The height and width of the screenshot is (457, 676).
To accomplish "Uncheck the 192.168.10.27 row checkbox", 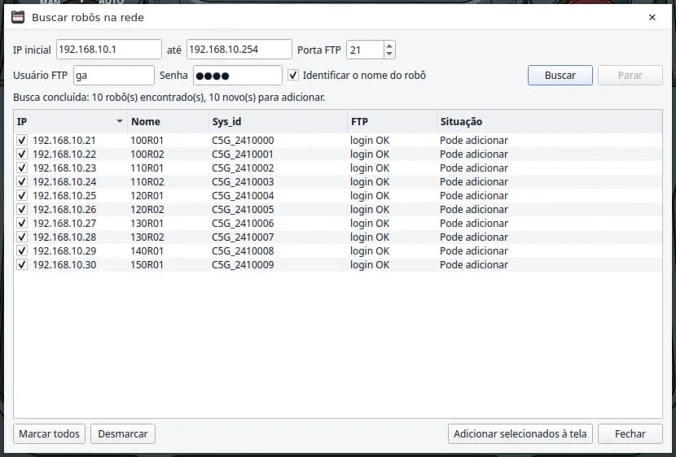I will click(x=21, y=223).
